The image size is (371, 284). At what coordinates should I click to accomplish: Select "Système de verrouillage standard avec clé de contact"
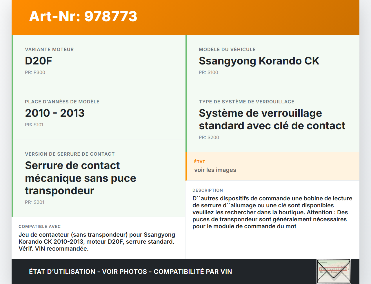pyautogui.click(x=272, y=119)
